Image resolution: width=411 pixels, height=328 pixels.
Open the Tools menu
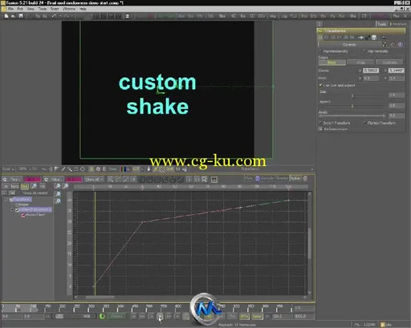pyautogui.click(x=43, y=9)
